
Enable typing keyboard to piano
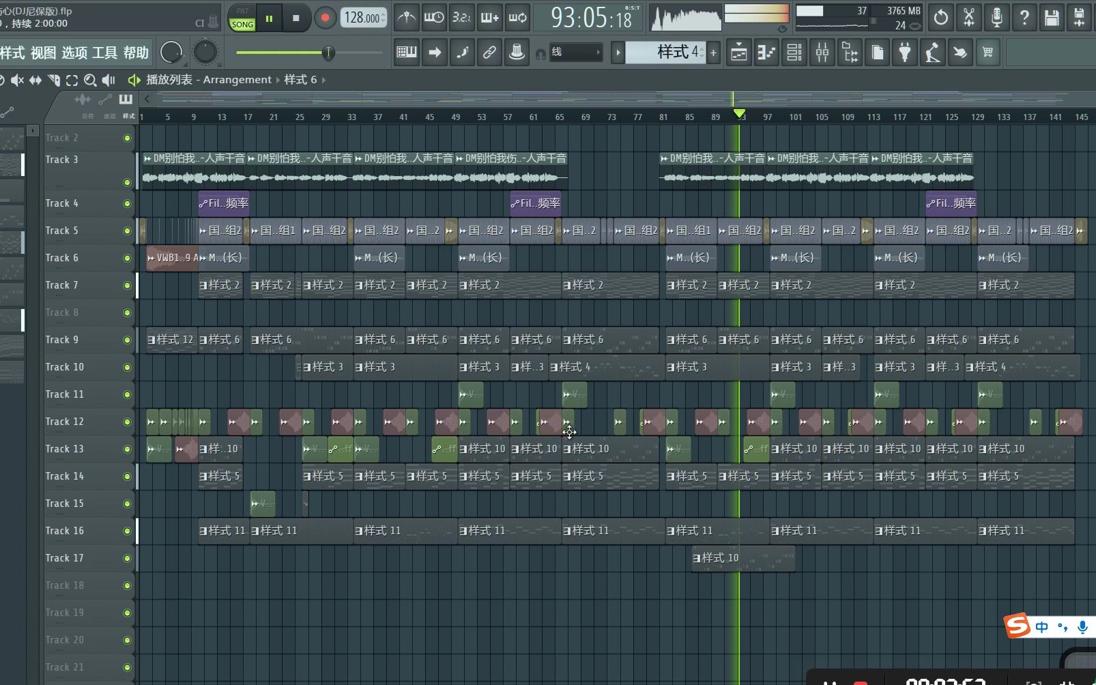(407, 52)
